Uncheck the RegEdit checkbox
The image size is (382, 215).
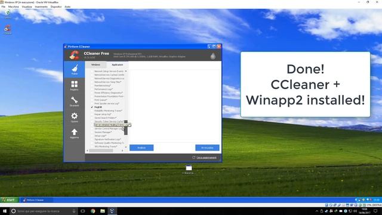[x=92, y=107]
